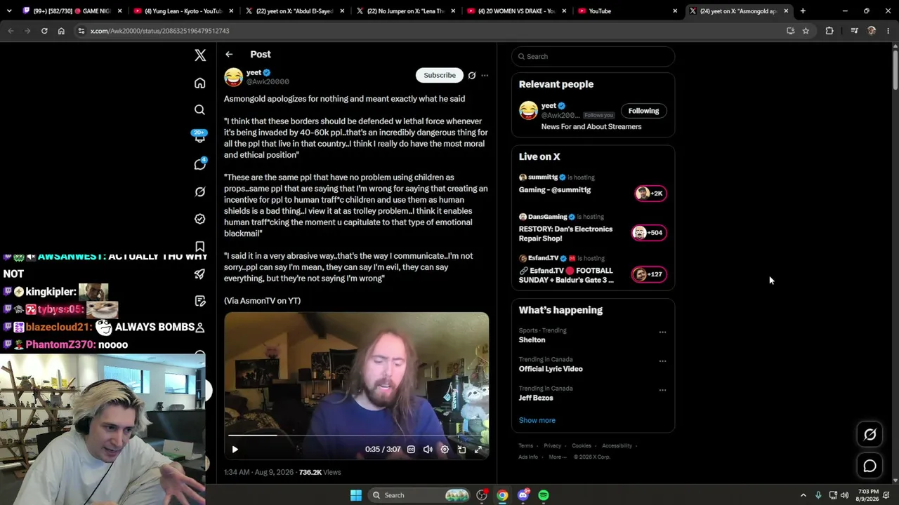Open view site information icon
This screenshot has height=505, width=899.
[x=81, y=31]
